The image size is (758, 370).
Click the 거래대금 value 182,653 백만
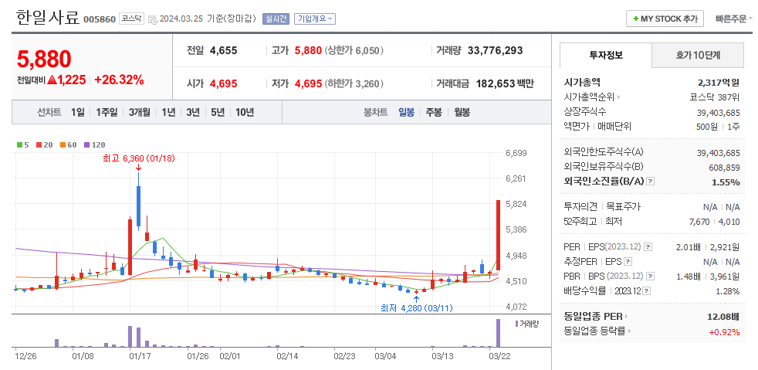505,83
